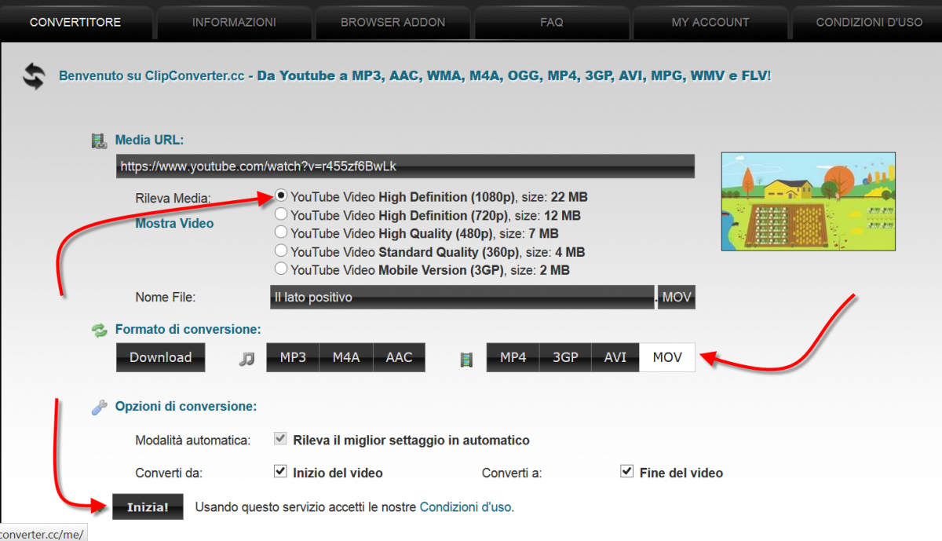
Task: Open the Condizioni d'uso link near Inizia
Action: point(466,507)
